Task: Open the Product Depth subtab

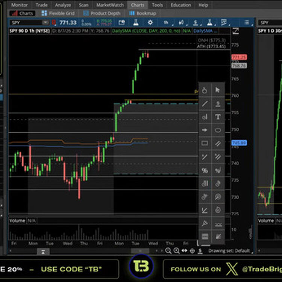Action: point(102,13)
